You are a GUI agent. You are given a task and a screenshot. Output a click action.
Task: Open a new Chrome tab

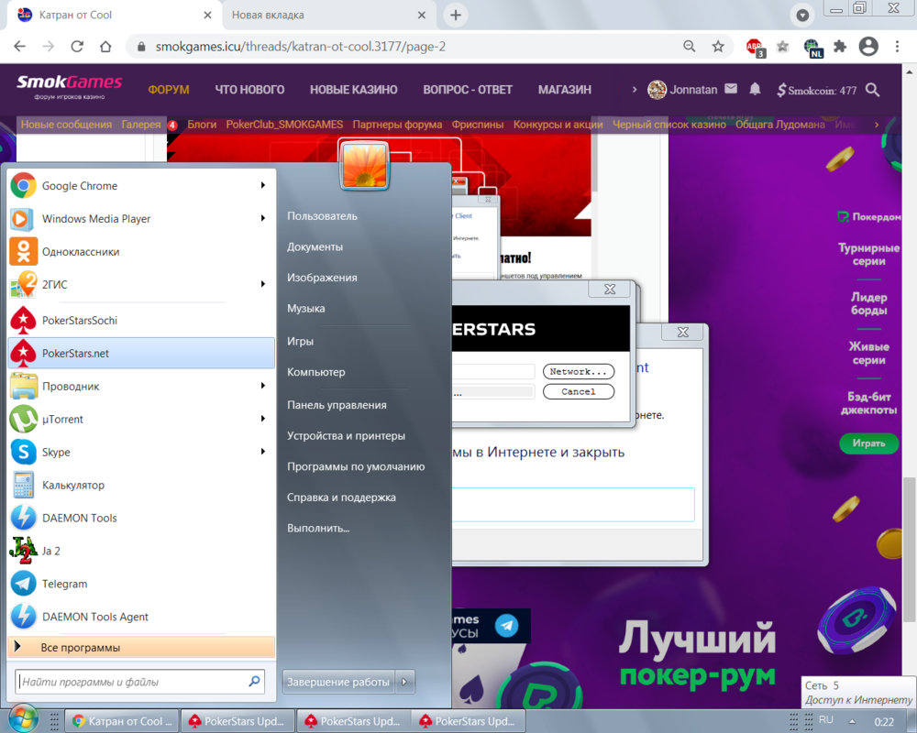456,16
